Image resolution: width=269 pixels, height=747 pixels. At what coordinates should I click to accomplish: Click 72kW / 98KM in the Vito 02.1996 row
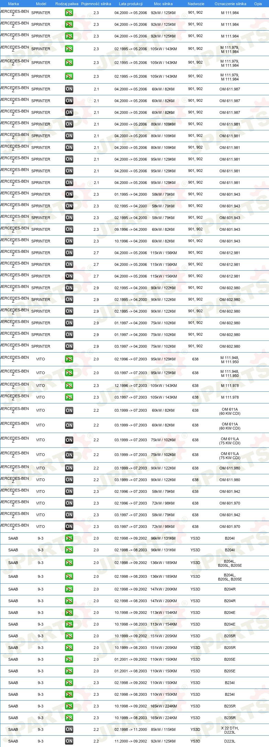click(163, 503)
